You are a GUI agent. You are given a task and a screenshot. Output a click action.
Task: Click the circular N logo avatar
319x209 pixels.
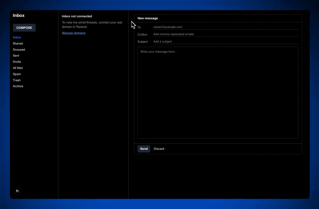click(17, 191)
